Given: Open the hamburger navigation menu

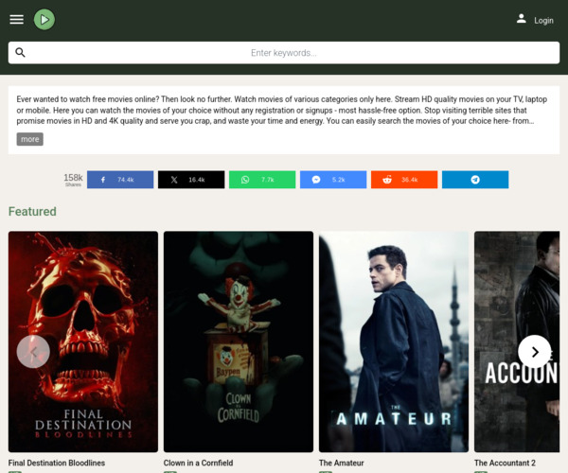Looking at the screenshot, I should 17,20.
